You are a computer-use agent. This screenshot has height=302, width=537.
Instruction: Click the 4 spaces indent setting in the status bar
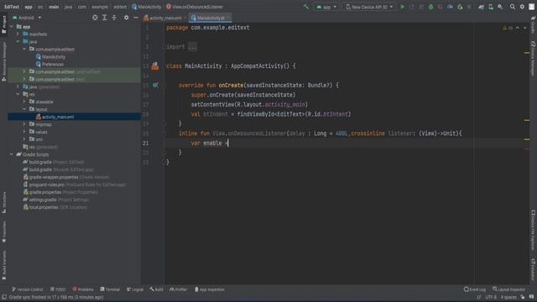[508, 297]
